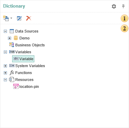This screenshot has width=129, height=128.
Task: Open the Dictionary settings gear
Action: point(114,6)
